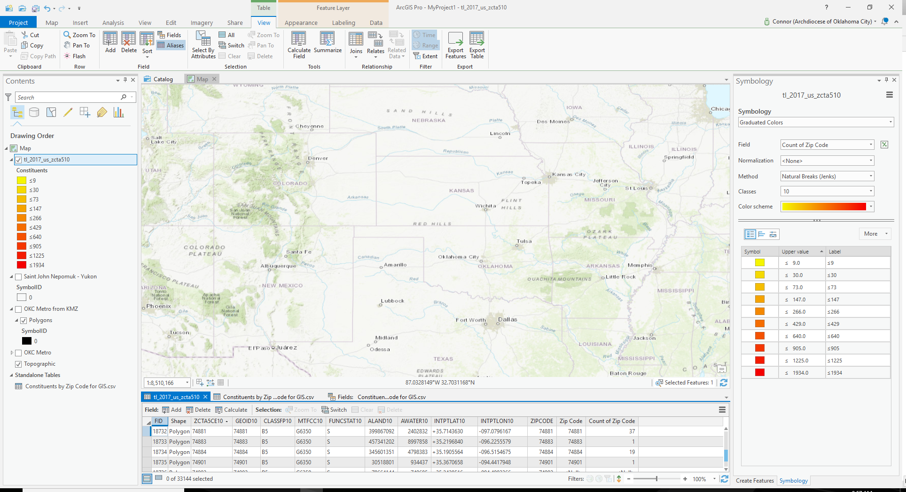Switch to the Create Features tab
Viewport: 906px width, 492px height.
755,481
